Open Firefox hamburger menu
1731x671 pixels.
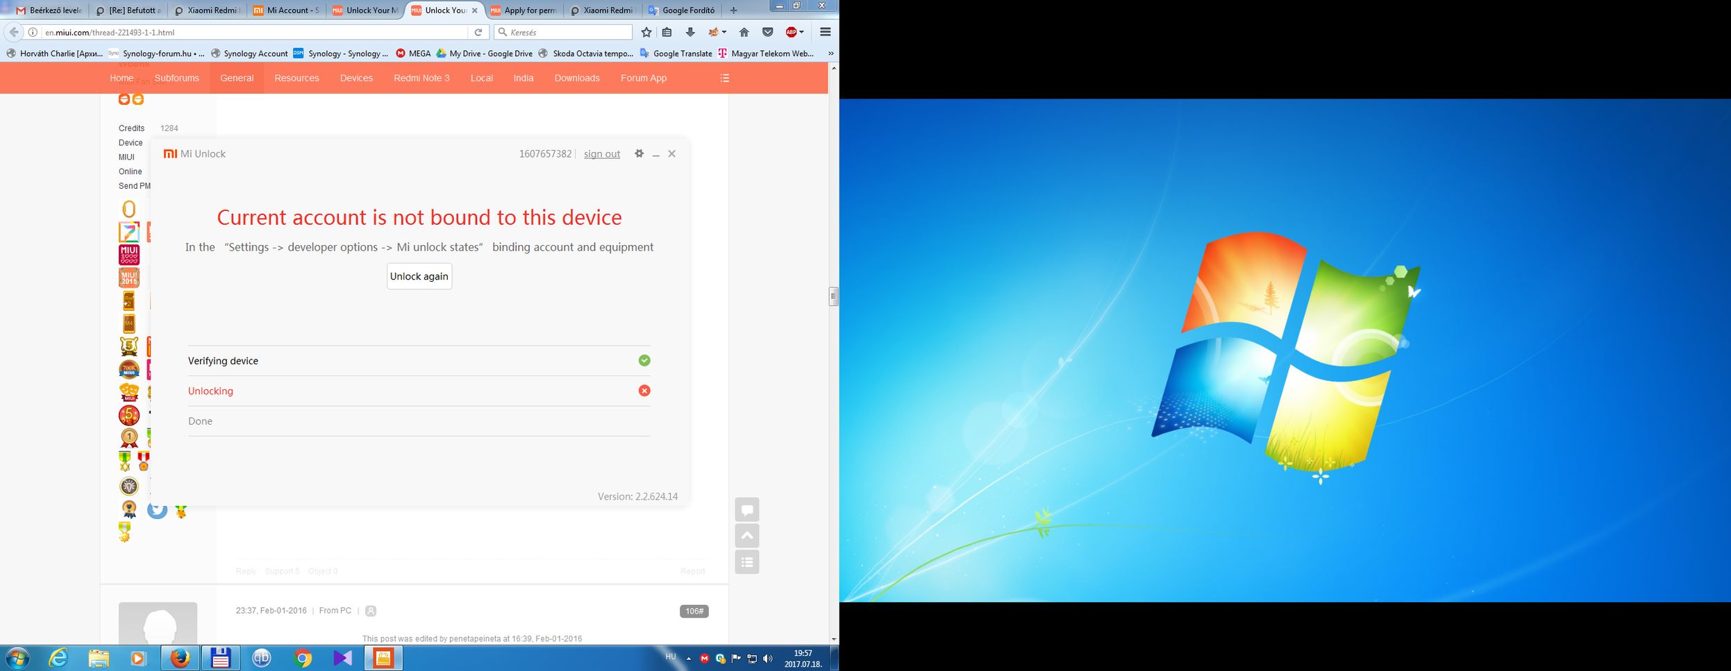pos(826,32)
